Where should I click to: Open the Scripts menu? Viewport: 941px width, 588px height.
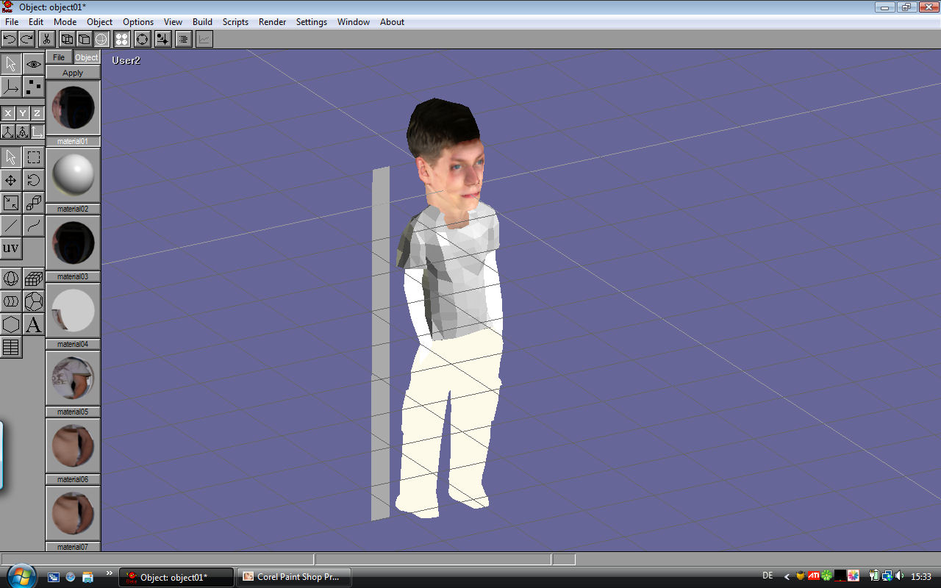[235, 22]
